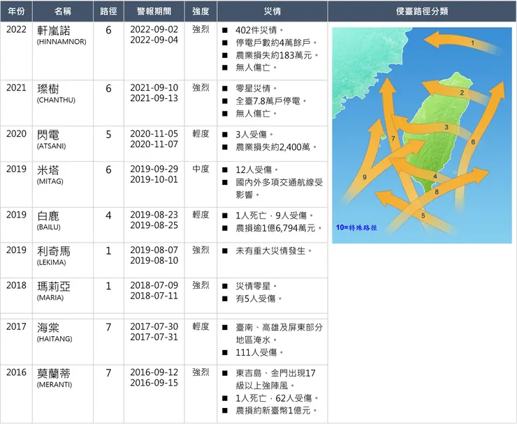Select typhoon name 閃電
The image size is (517, 424).
pyautogui.click(x=48, y=135)
